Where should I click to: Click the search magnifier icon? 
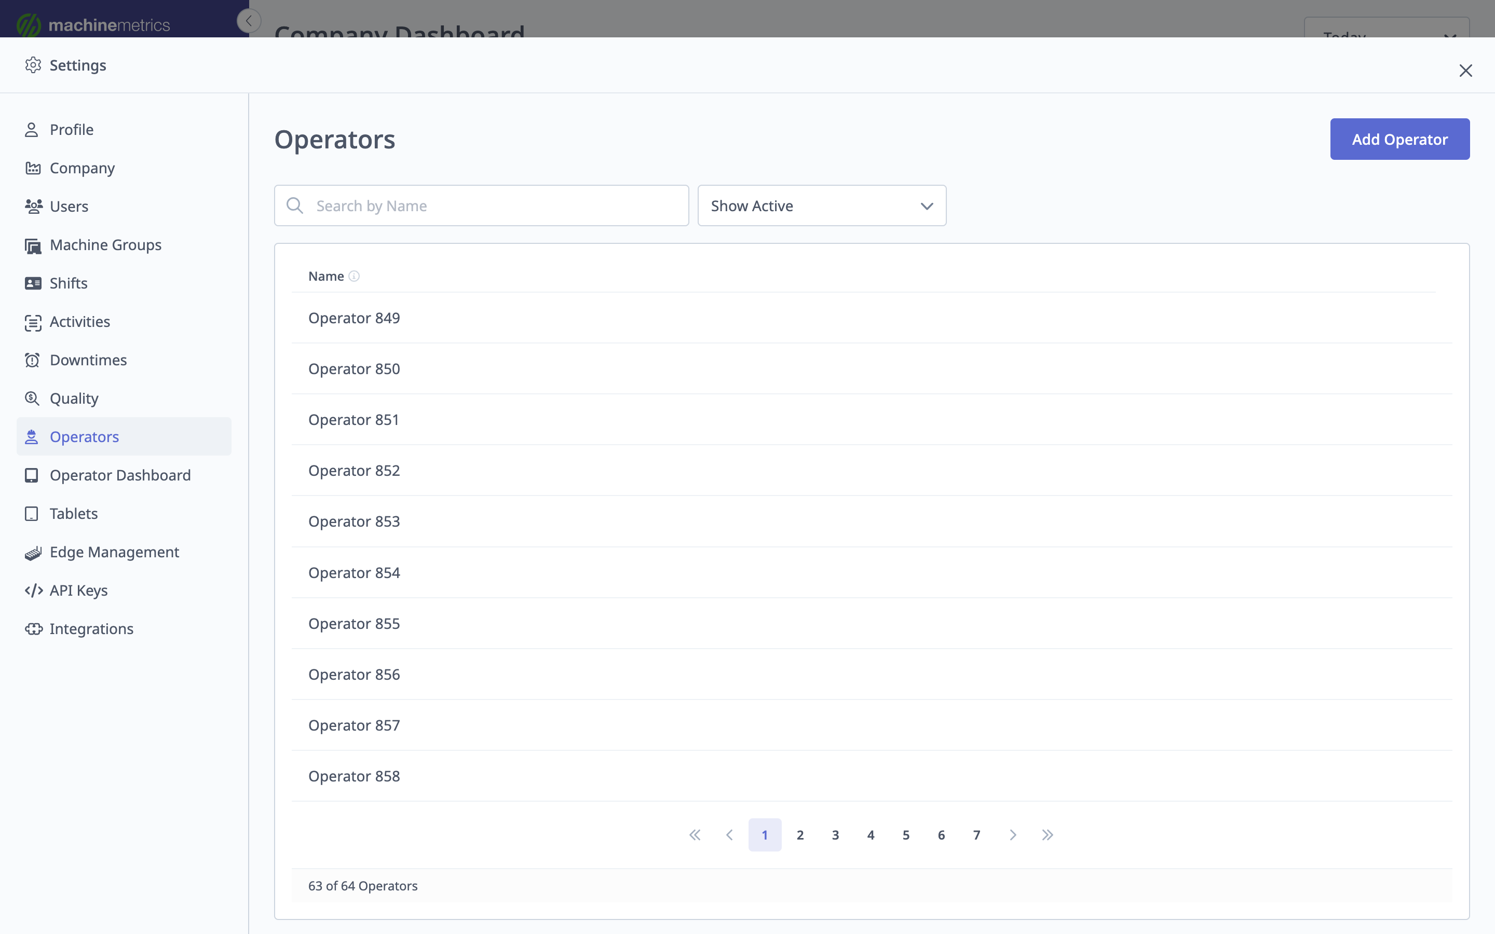tap(295, 205)
